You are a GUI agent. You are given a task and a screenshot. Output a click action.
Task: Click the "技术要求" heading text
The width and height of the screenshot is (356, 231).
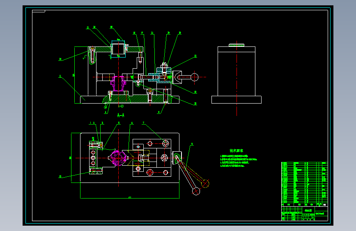(x=236, y=150)
